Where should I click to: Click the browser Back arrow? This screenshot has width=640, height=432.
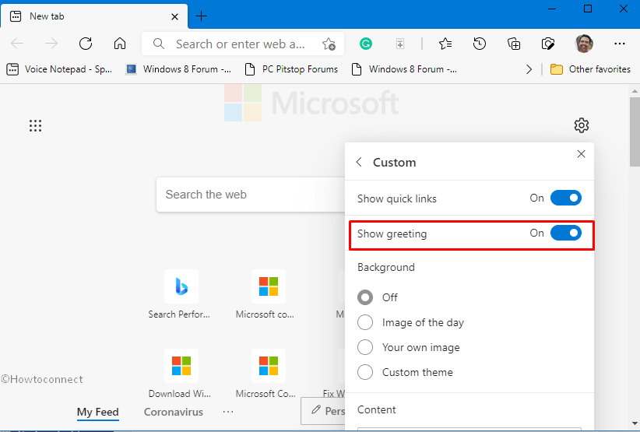(x=17, y=44)
